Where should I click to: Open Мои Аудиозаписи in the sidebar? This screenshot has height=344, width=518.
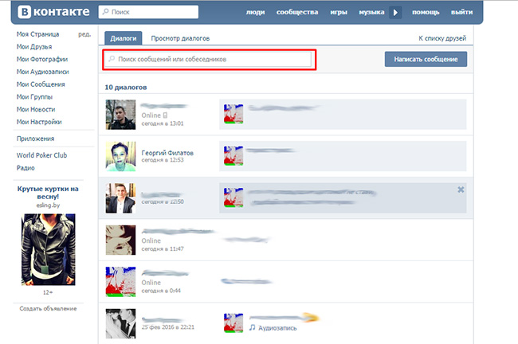pos(43,72)
